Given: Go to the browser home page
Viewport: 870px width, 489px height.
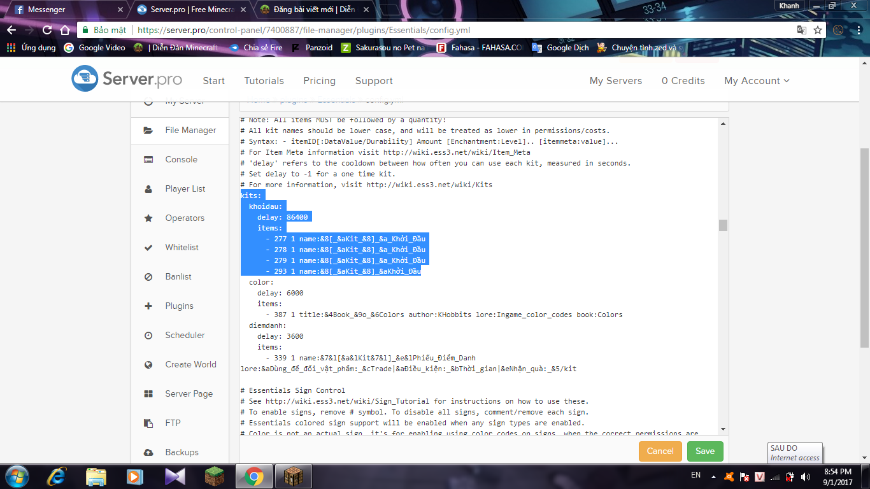Looking at the screenshot, I should click(64, 30).
